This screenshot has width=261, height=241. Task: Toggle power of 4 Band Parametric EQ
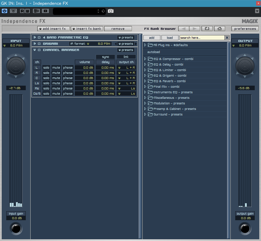39,37
